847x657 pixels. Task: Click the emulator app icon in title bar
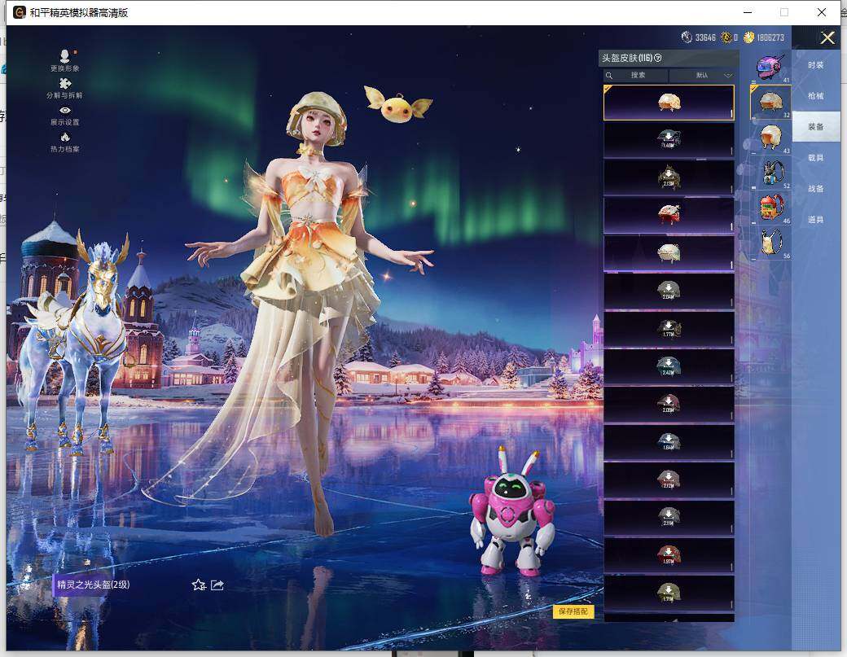coord(20,12)
